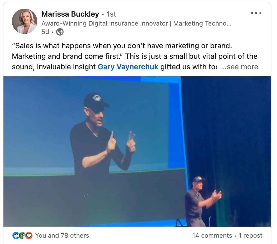Open the stage speaker photo
The image size is (277, 244).
(x=137, y=151)
